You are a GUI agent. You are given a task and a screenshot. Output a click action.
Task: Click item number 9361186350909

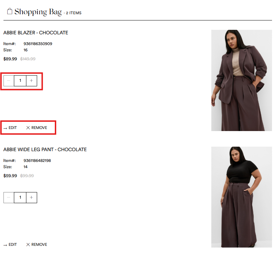point(38,44)
